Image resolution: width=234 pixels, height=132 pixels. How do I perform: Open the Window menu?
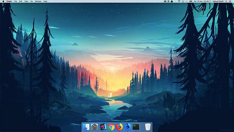[38, 1]
